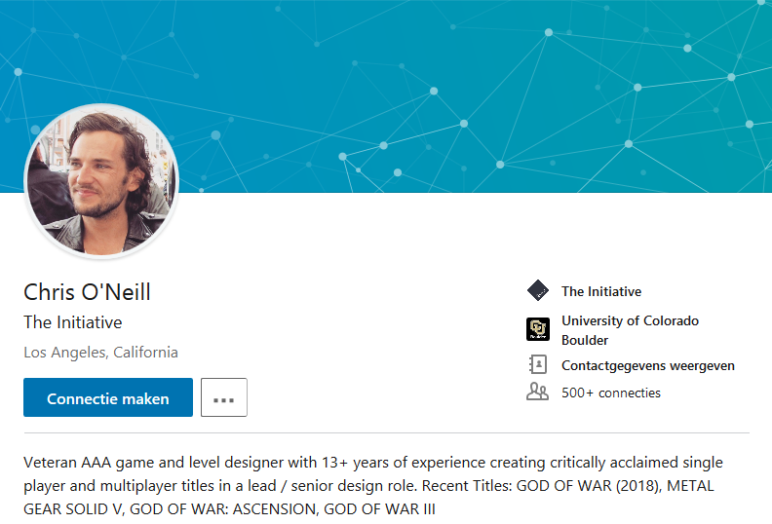Click the Los Angeles, California location text

(x=101, y=353)
